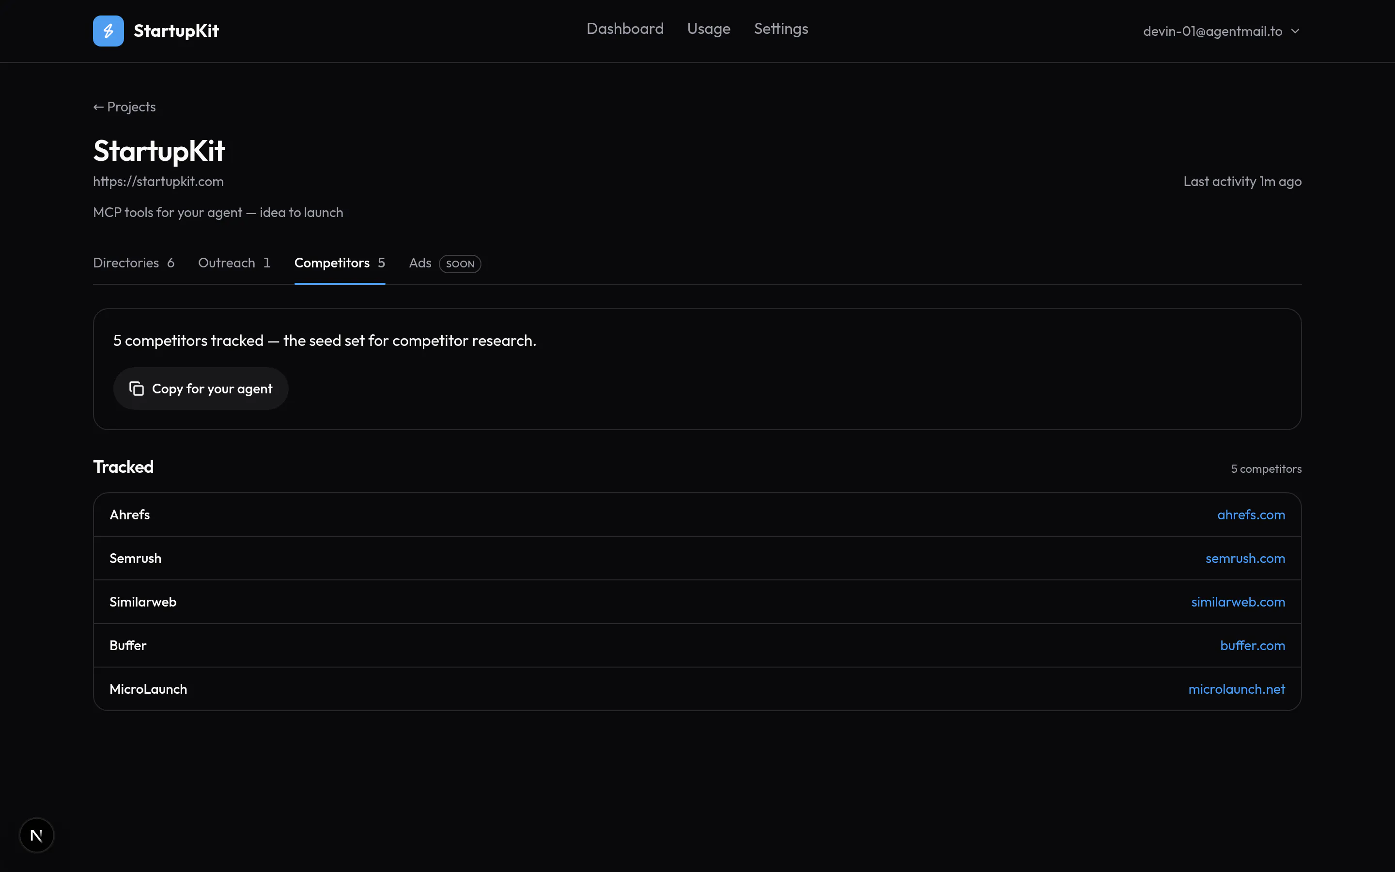Screen dimensions: 1395x872
Task: Click the Tracked section heading
Action: coord(124,467)
